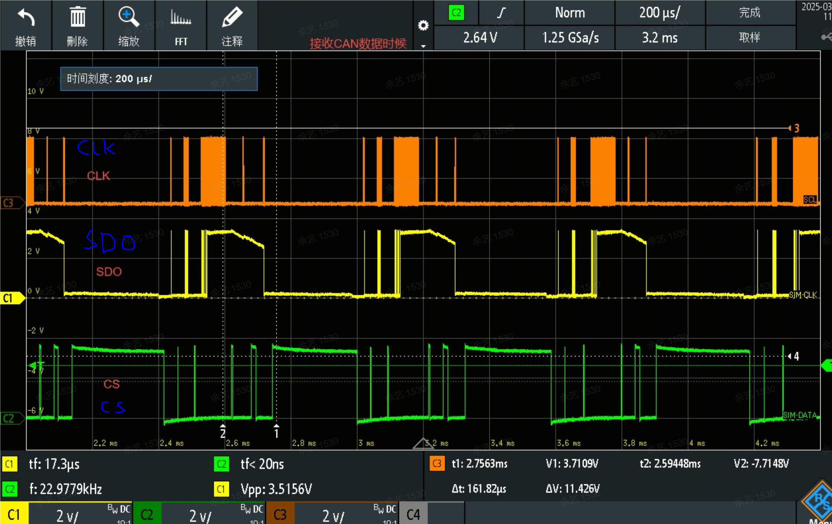Change the 200 µs/ time base setting
Screen dimensions: 832x524
660,13
